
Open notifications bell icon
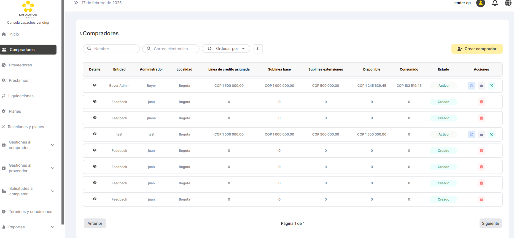point(495,3)
